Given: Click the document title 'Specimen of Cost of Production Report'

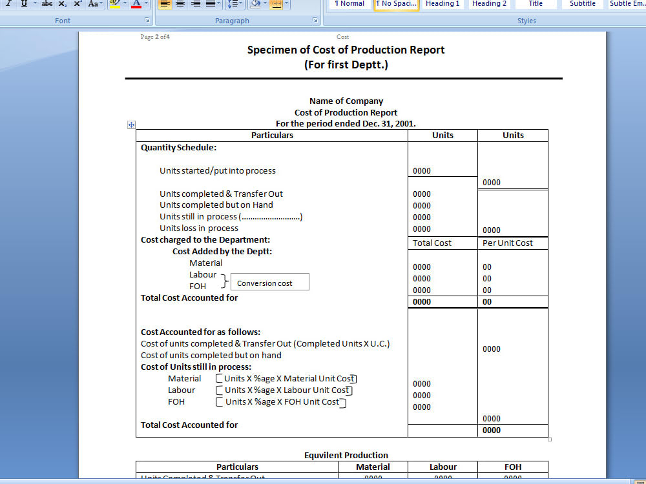Looking at the screenshot, I should (x=346, y=50).
